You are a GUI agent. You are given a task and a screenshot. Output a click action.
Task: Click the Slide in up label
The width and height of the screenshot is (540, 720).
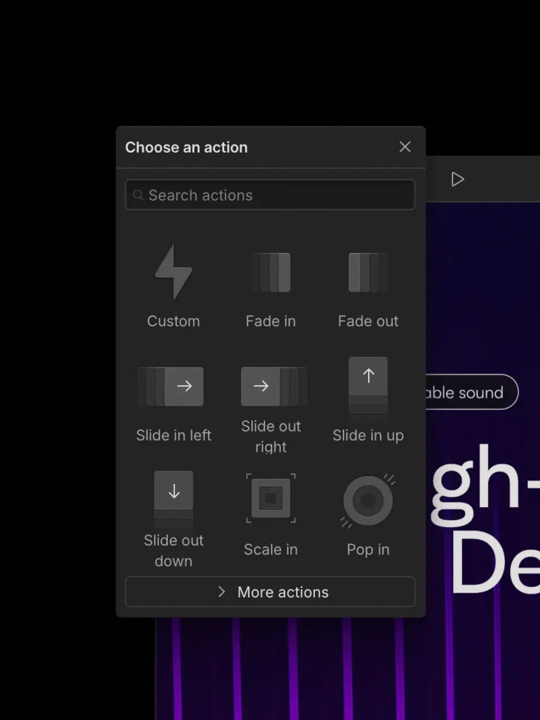pyautogui.click(x=368, y=435)
